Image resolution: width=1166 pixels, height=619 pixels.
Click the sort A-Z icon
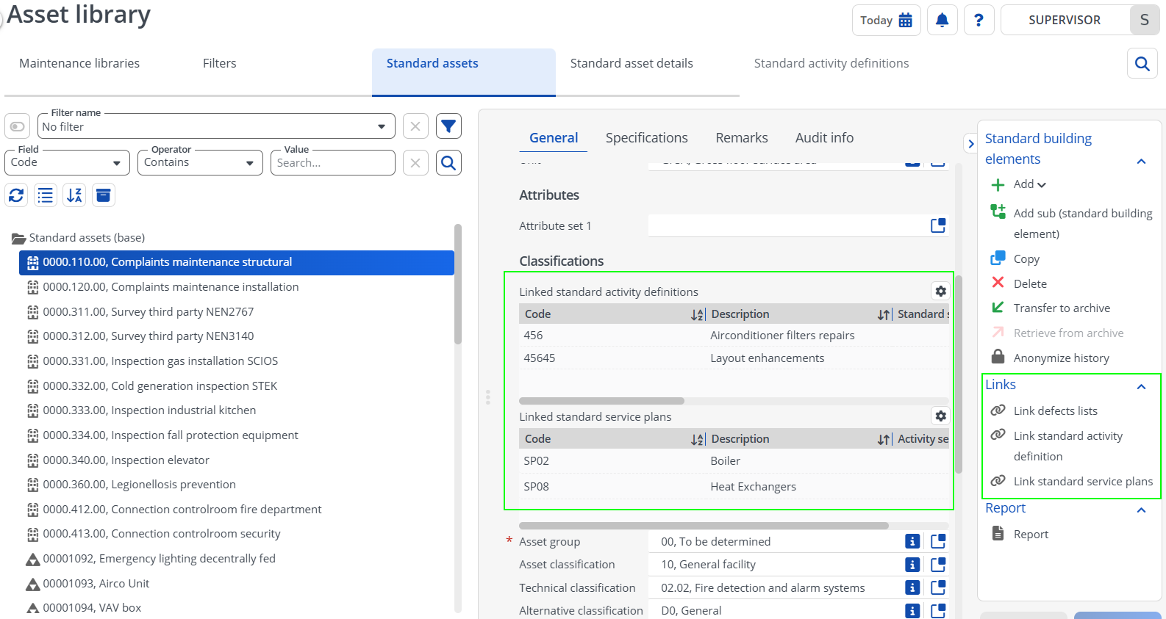(x=74, y=195)
